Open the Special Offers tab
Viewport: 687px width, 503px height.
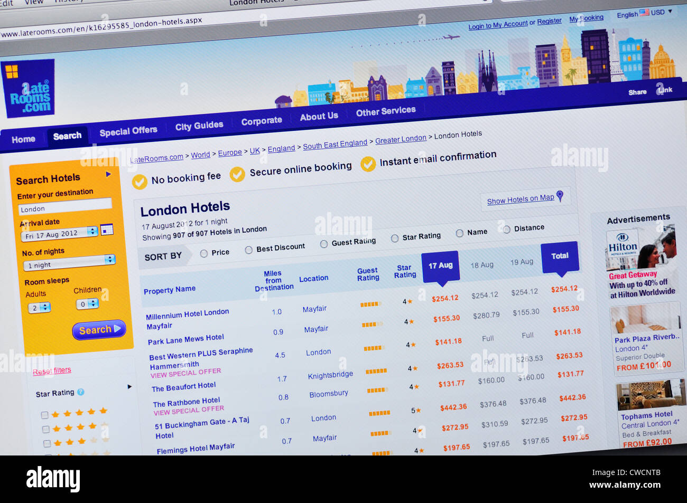pyautogui.click(x=128, y=131)
